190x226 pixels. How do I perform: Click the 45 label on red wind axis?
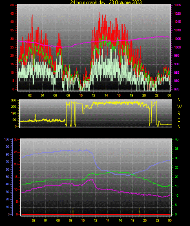coord(12,14)
